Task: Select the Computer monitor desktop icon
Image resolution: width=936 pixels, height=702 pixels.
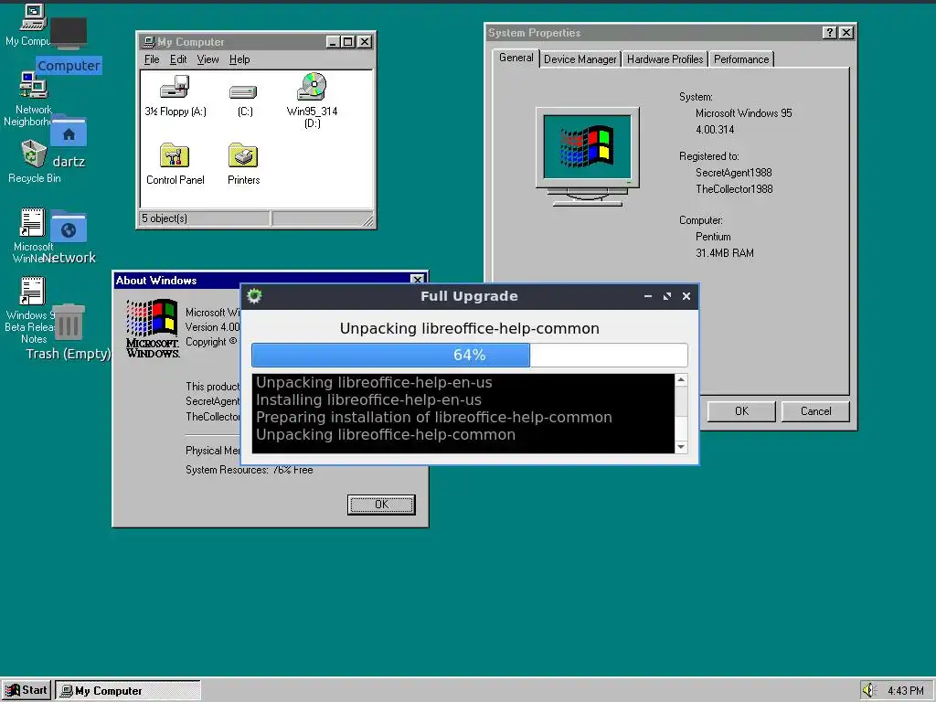Action: 68,34
